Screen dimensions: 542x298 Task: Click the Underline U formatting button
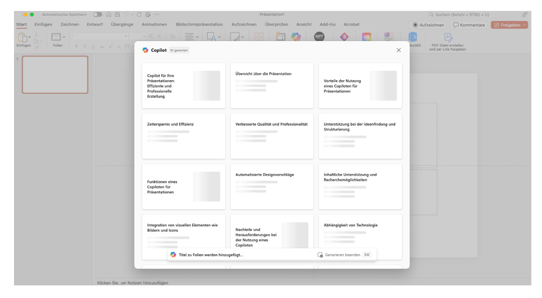93,46
